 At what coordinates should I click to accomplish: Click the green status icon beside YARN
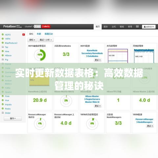click(3, 39)
